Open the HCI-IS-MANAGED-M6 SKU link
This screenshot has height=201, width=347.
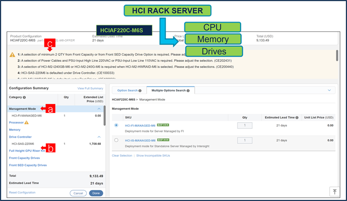140,141
